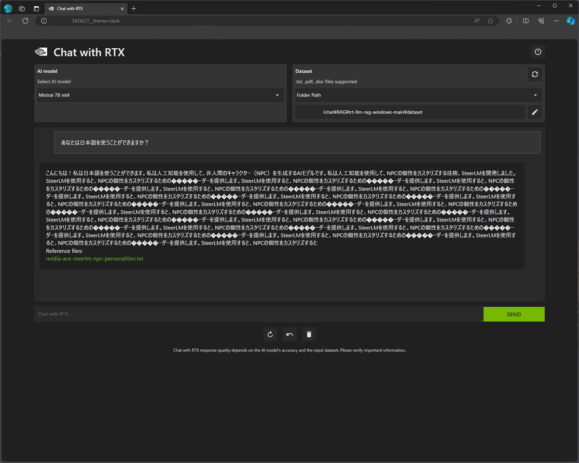This screenshot has height=463, width=579.
Task: View site information icon in address bar
Action: tap(44, 21)
